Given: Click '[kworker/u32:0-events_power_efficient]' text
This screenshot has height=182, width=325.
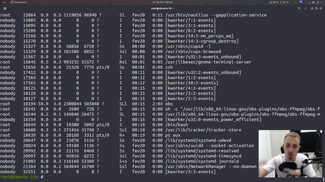Looking at the screenshot, I should point(213,119).
